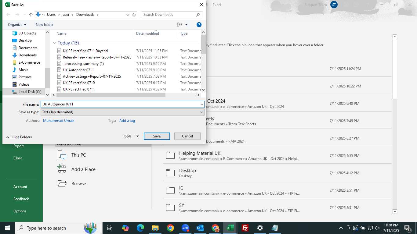Open E-Commerce folder in navigation pane

tap(29, 62)
